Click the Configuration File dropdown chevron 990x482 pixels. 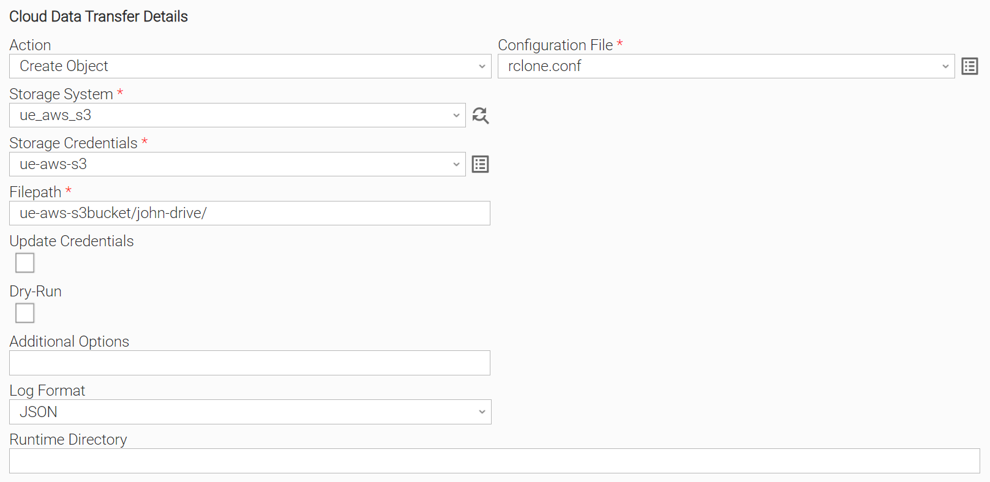coord(945,66)
